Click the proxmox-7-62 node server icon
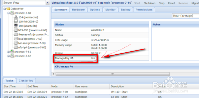The image size is (199, 98). [12, 56]
